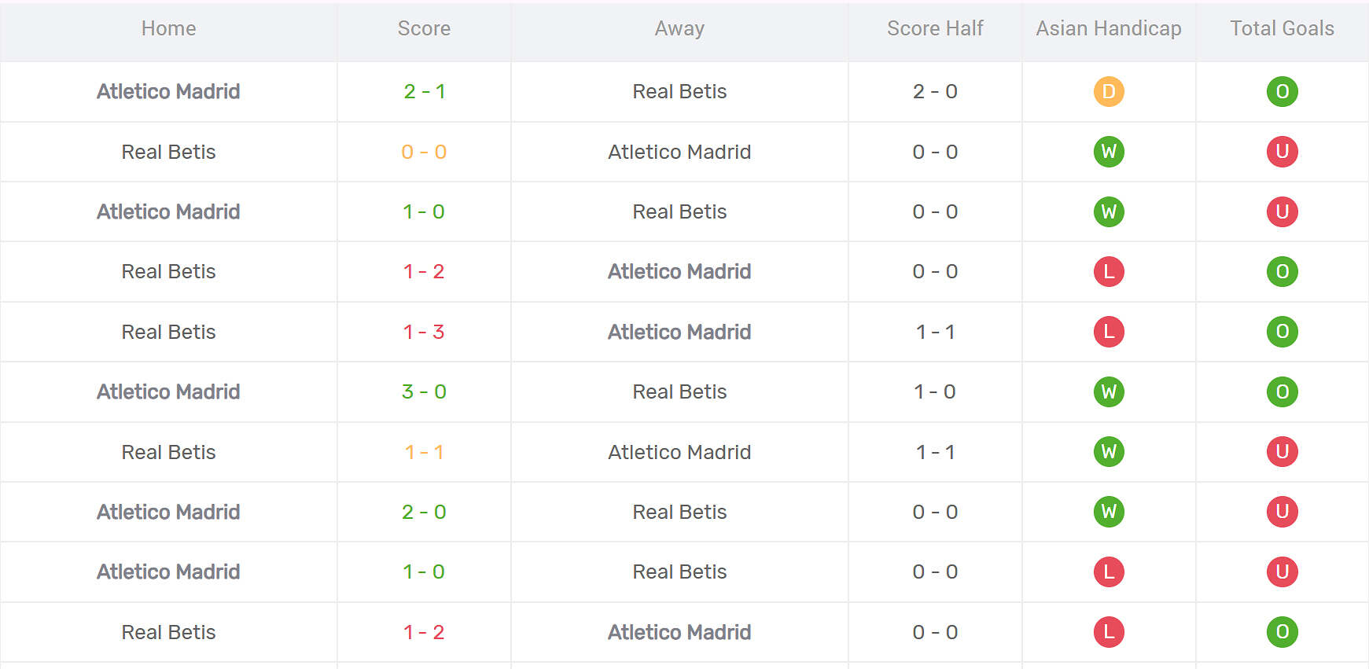Click the Asian Handicap column header
This screenshot has height=669, width=1369.
[1108, 29]
